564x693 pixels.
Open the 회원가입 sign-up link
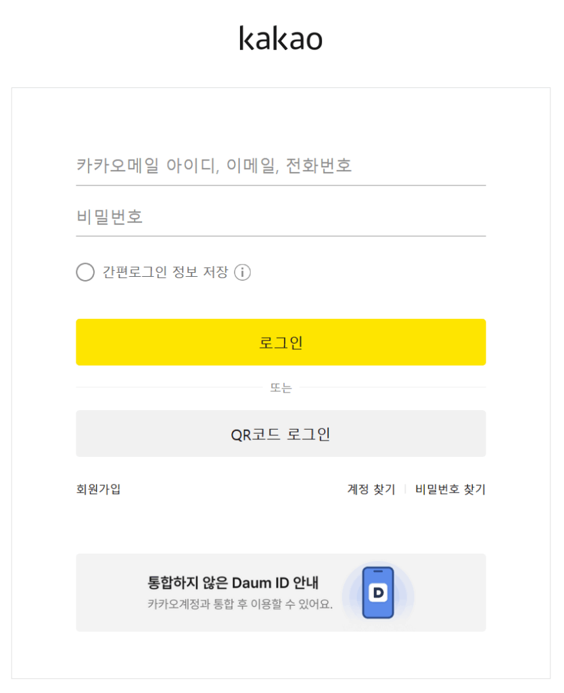point(98,489)
